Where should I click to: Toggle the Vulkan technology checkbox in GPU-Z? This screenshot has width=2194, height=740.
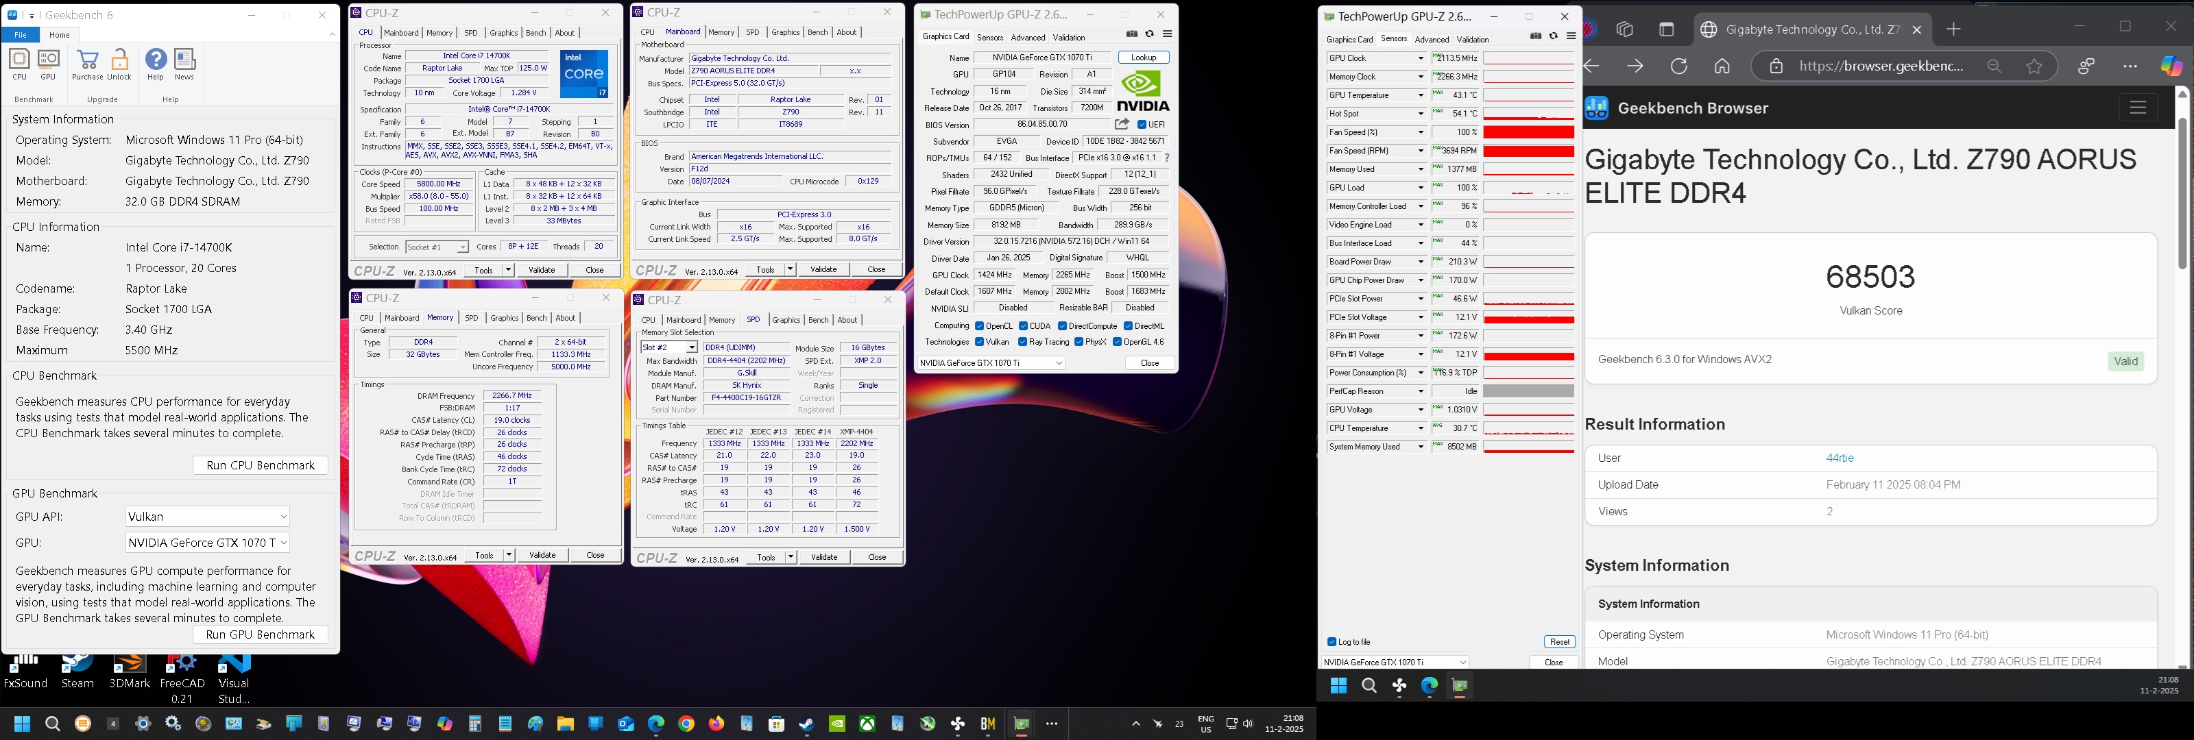pos(980,343)
